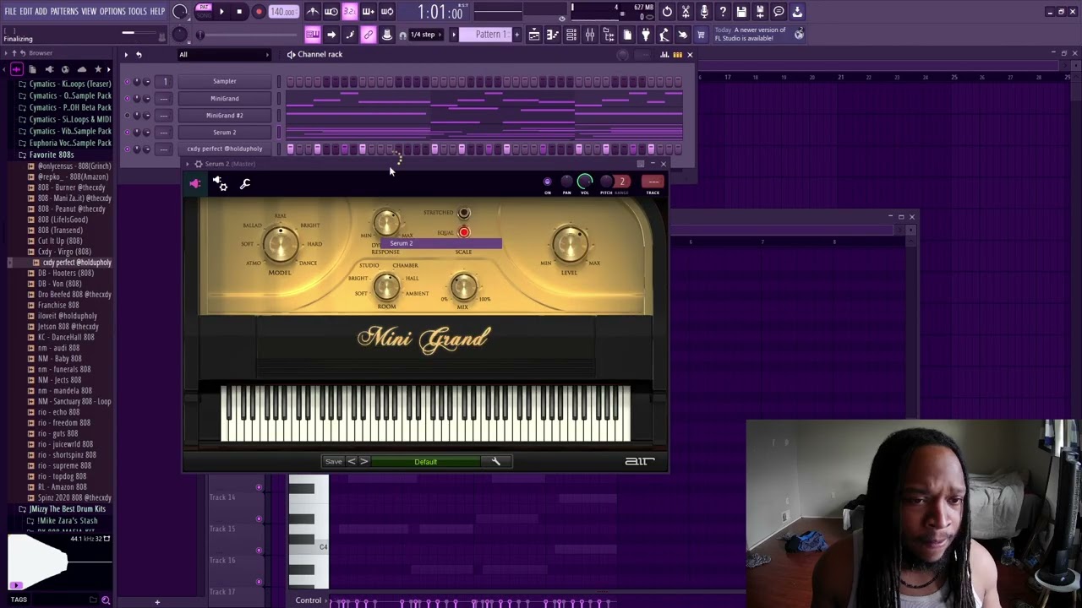Open the Playlist view icon
The width and height of the screenshot is (1082, 608).
point(534,35)
